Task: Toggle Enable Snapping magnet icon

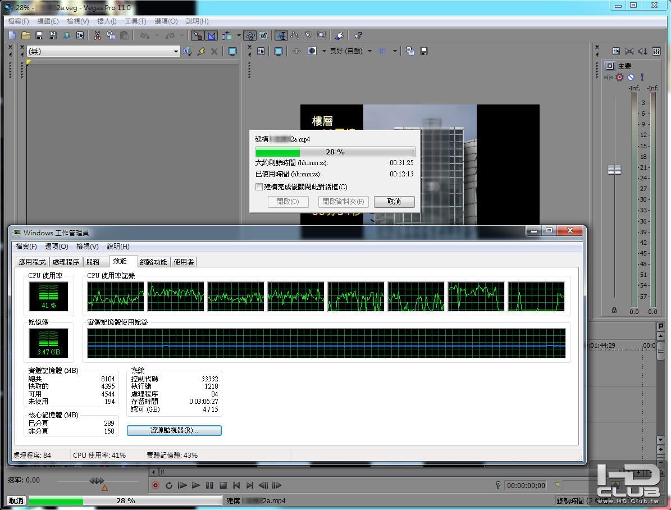Action: click(x=197, y=35)
